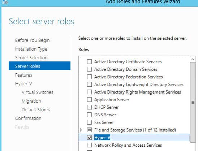Jump to the Migration step
Screen dimensions: 198x151
[31, 101]
